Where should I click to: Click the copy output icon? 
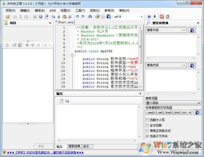tap(67, 101)
